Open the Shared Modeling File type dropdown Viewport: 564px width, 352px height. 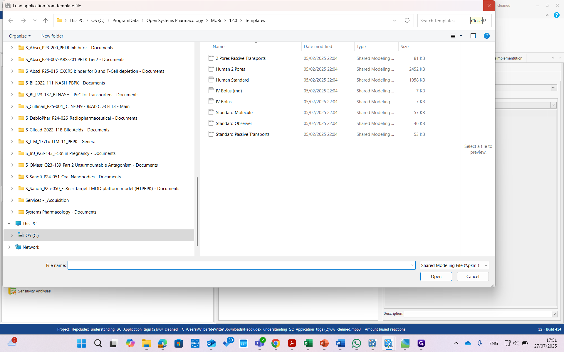454,265
